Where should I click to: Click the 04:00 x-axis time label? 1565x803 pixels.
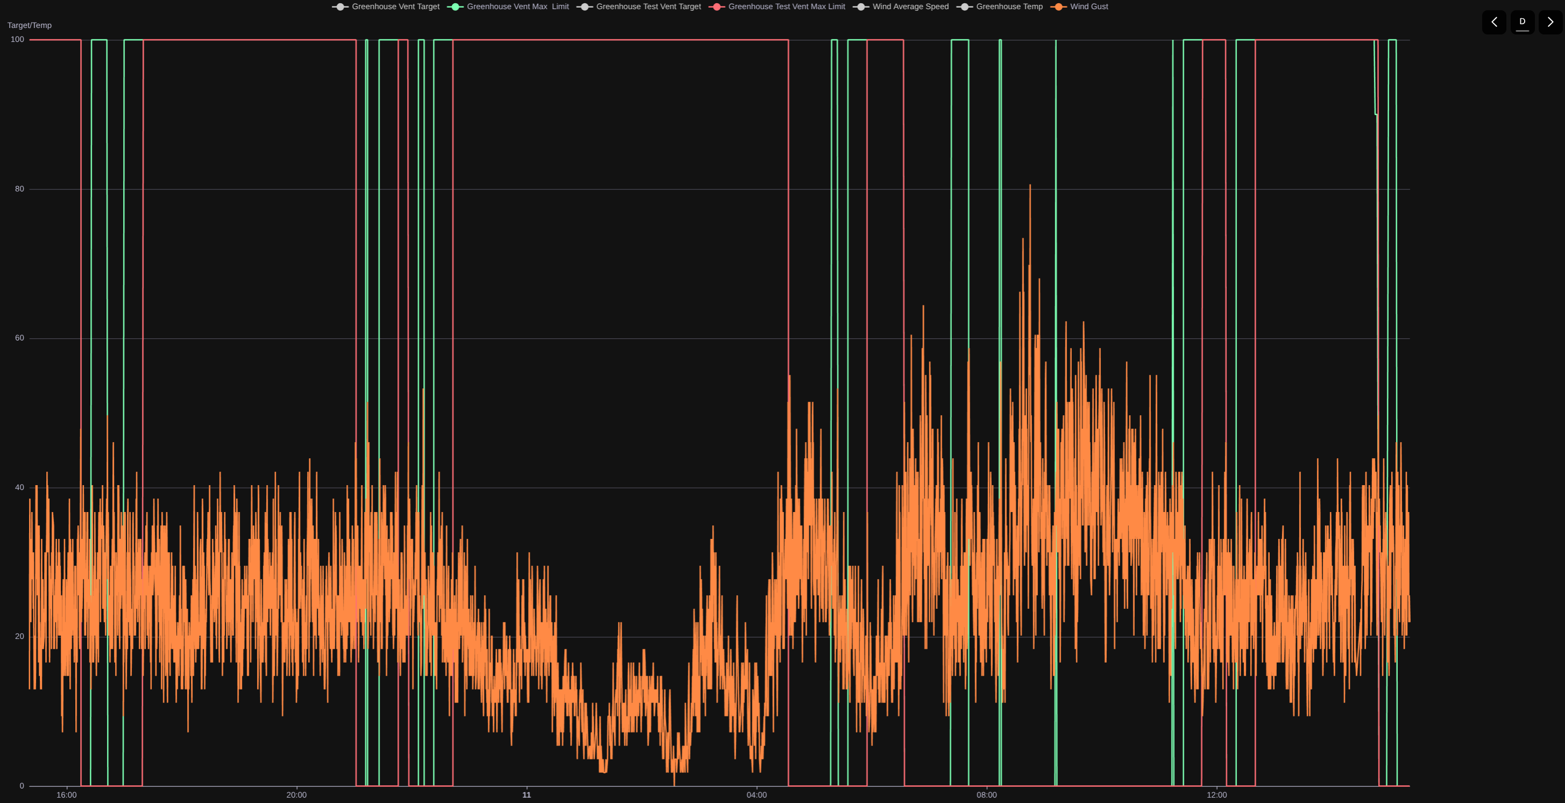pos(756,794)
